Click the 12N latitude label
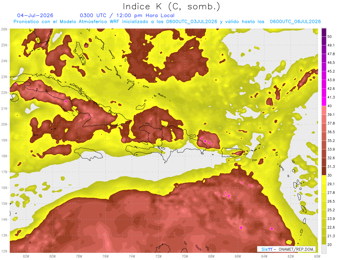The width and height of the screenshot is (337, 260). point(4,251)
